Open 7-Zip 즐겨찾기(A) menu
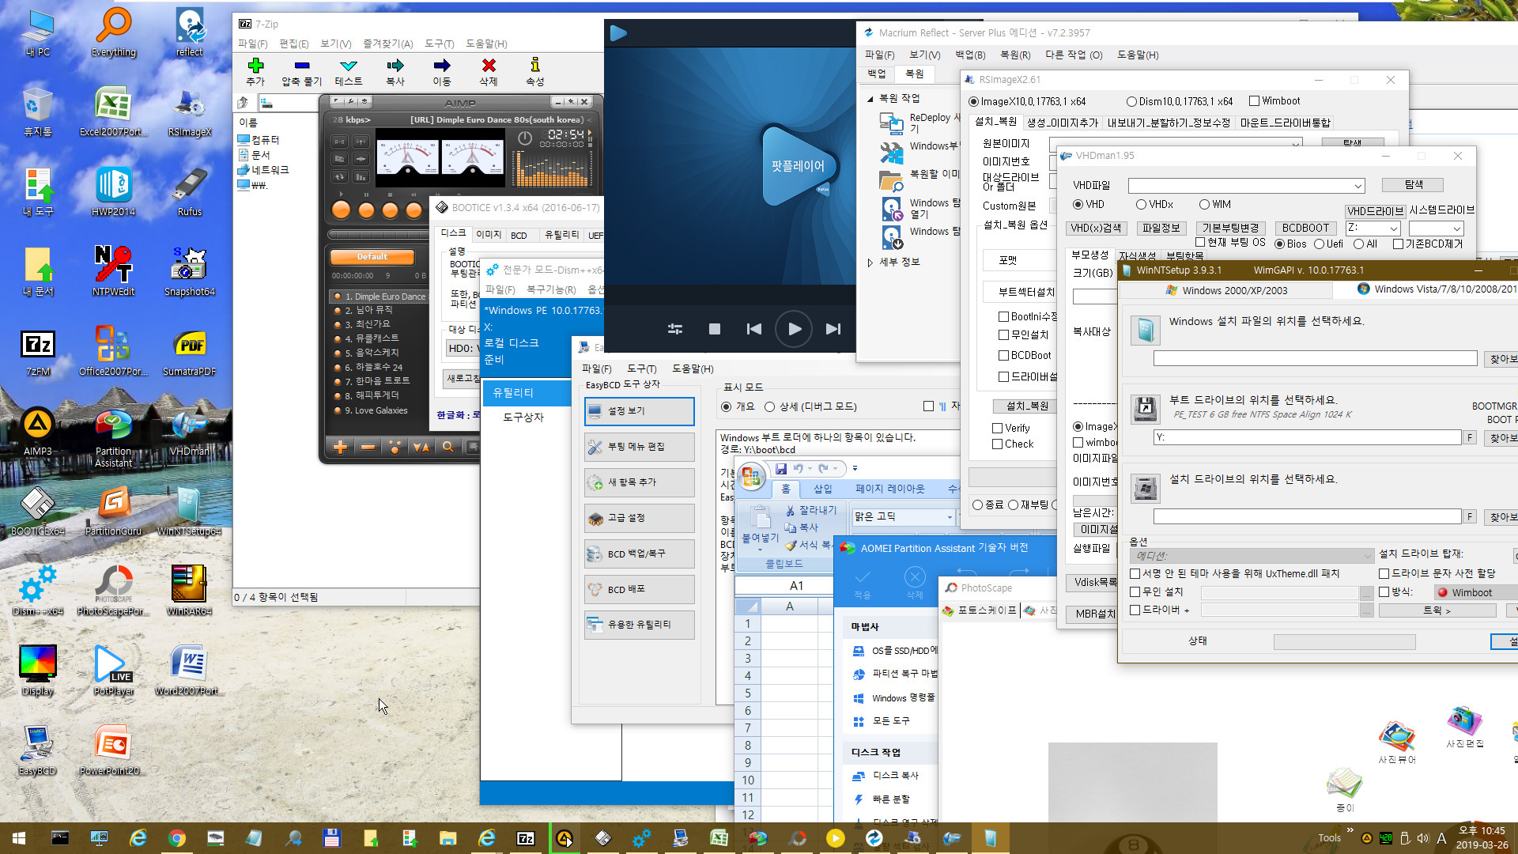1518x854 pixels. pyautogui.click(x=387, y=44)
